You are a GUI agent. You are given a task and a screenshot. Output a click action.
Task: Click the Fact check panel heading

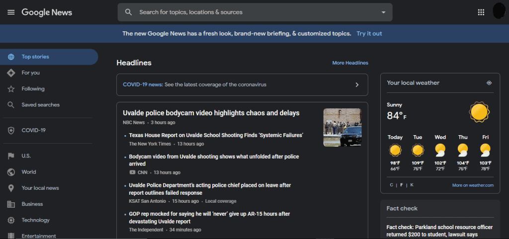point(402,209)
